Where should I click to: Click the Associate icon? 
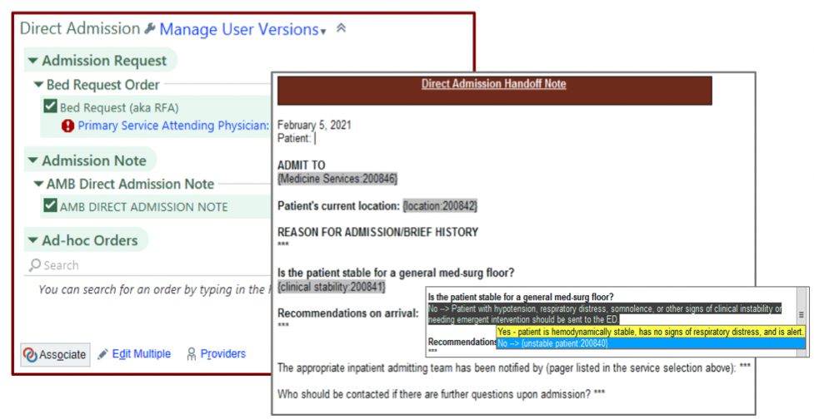pos(32,355)
